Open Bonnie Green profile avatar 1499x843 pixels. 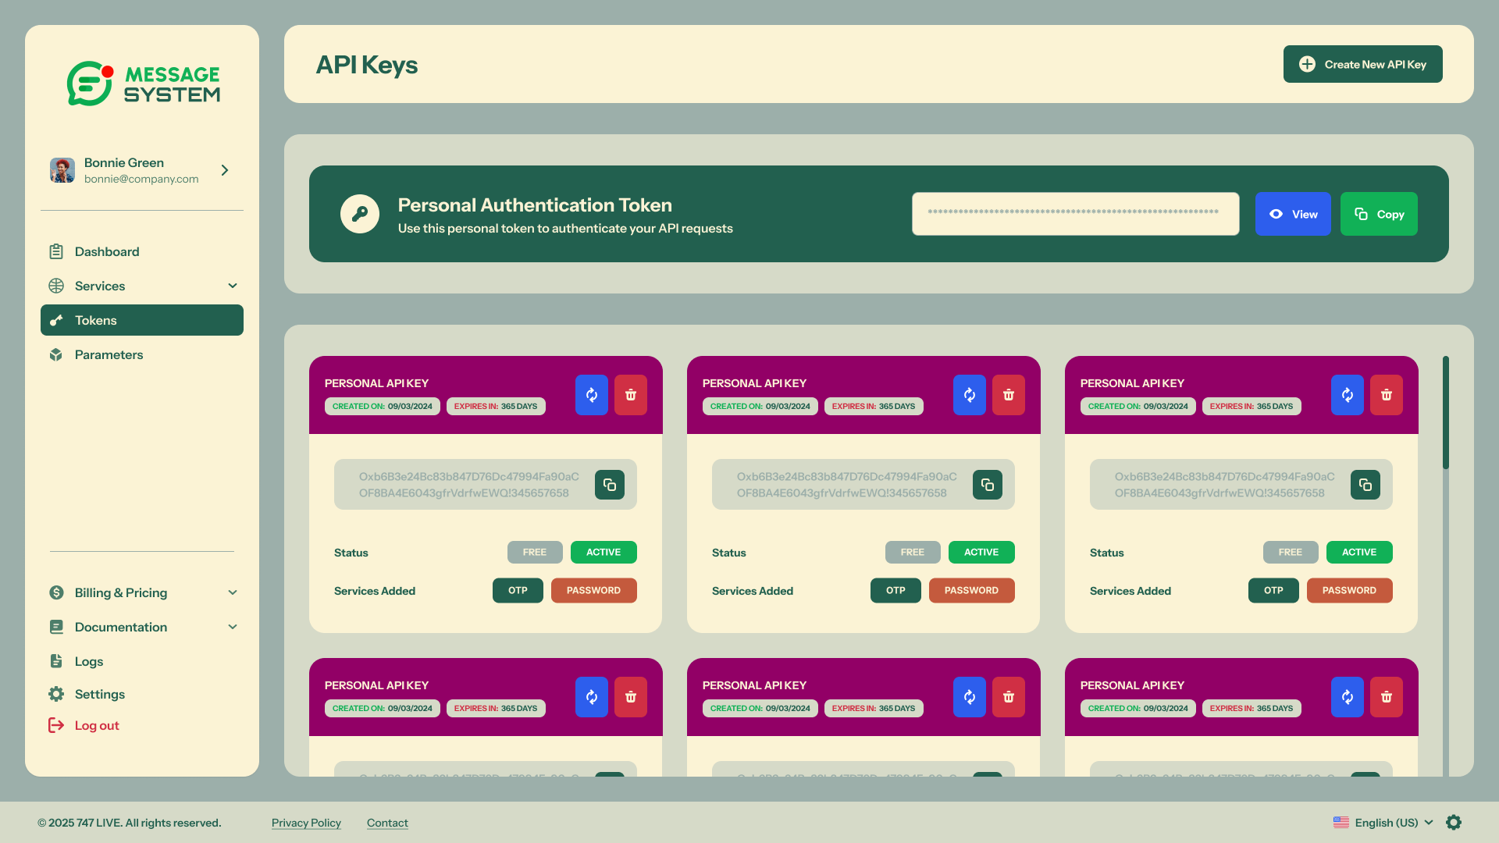(62, 170)
